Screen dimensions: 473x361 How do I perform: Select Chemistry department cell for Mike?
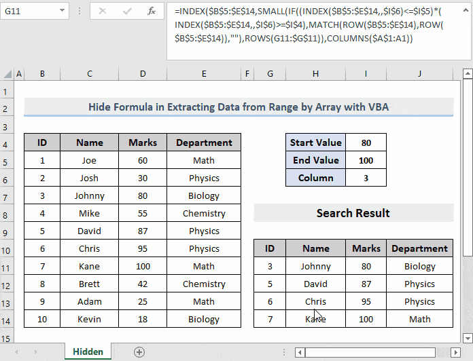pyautogui.click(x=204, y=213)
